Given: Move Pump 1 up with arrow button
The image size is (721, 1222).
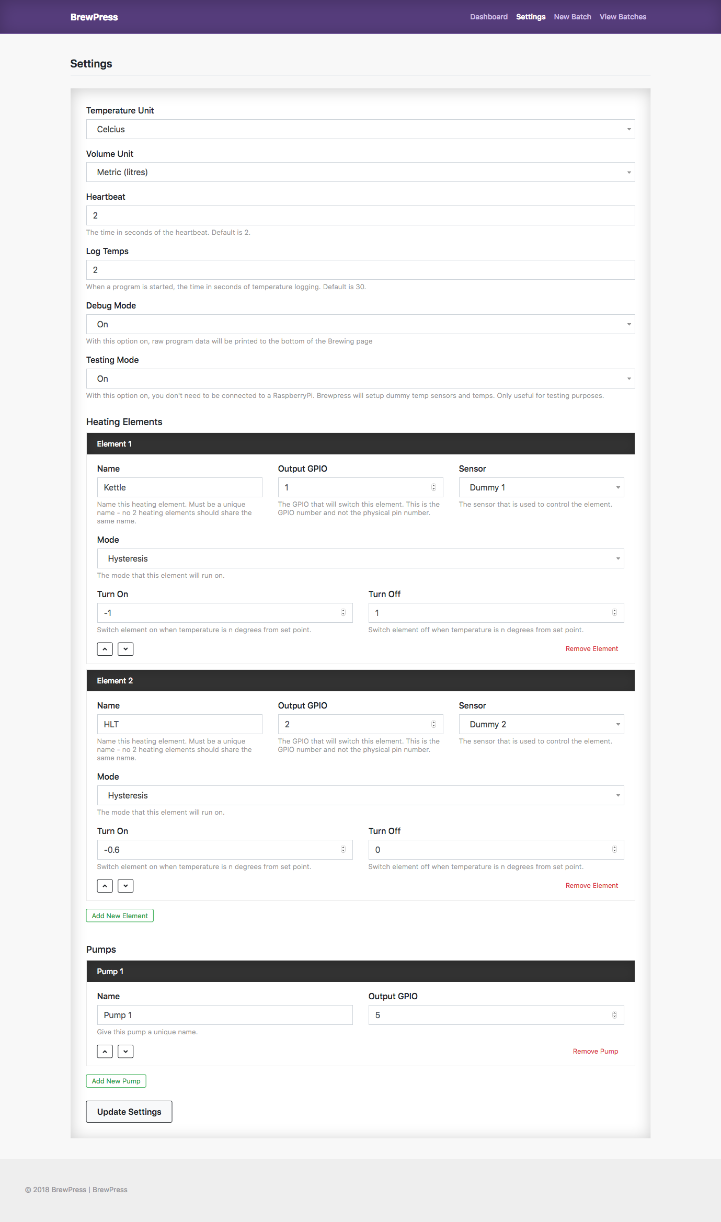Looking at the screenshot, I should pyautogui.click(x=105, y=1052).
